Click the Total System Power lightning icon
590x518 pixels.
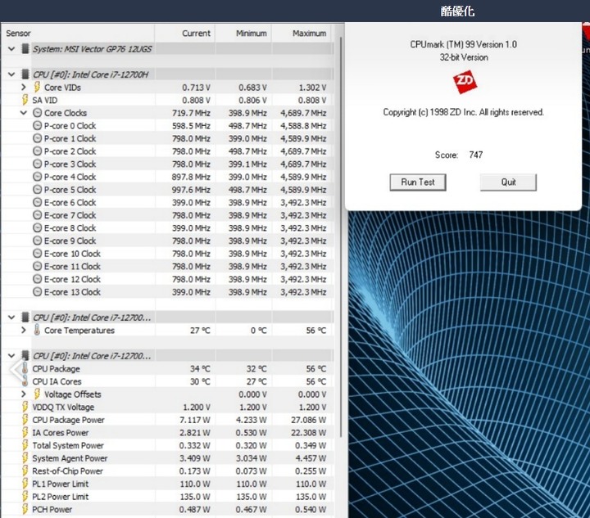(25, 445)
